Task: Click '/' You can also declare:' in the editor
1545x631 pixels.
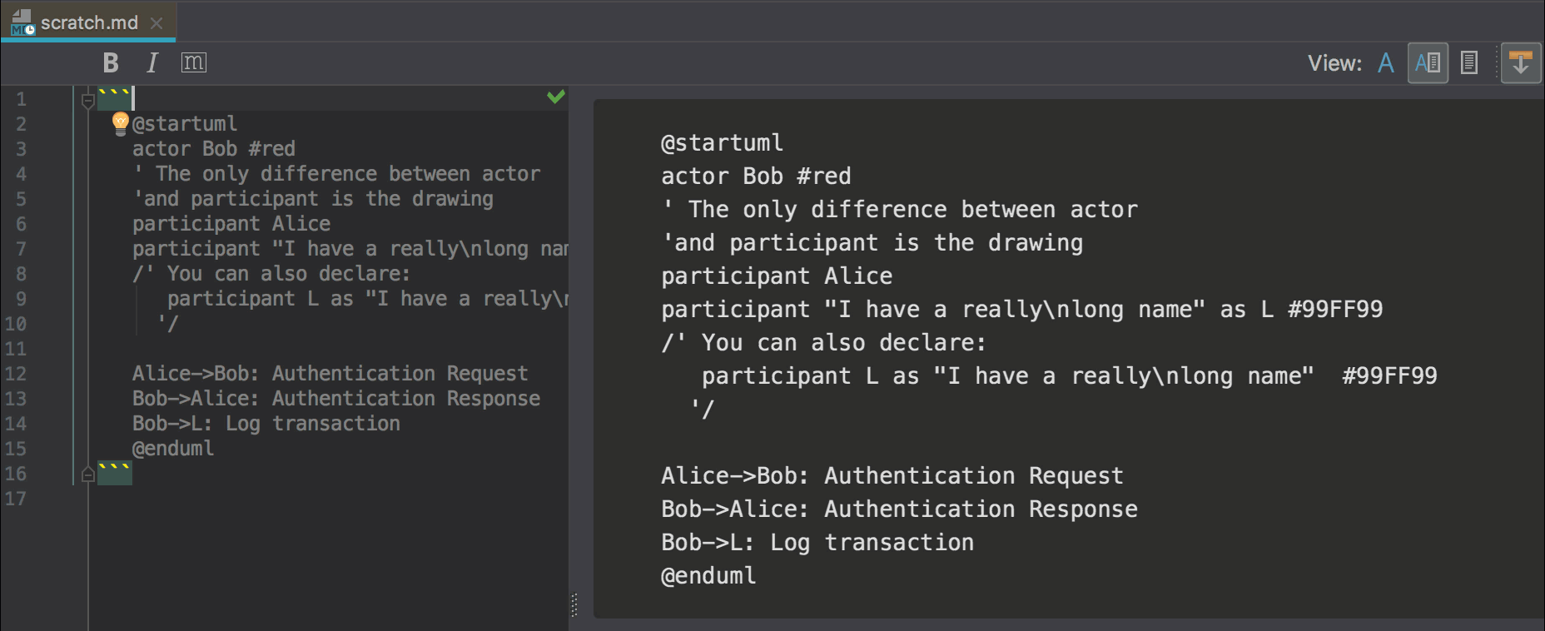Action: pyautogui.click(x=271, y=274)
